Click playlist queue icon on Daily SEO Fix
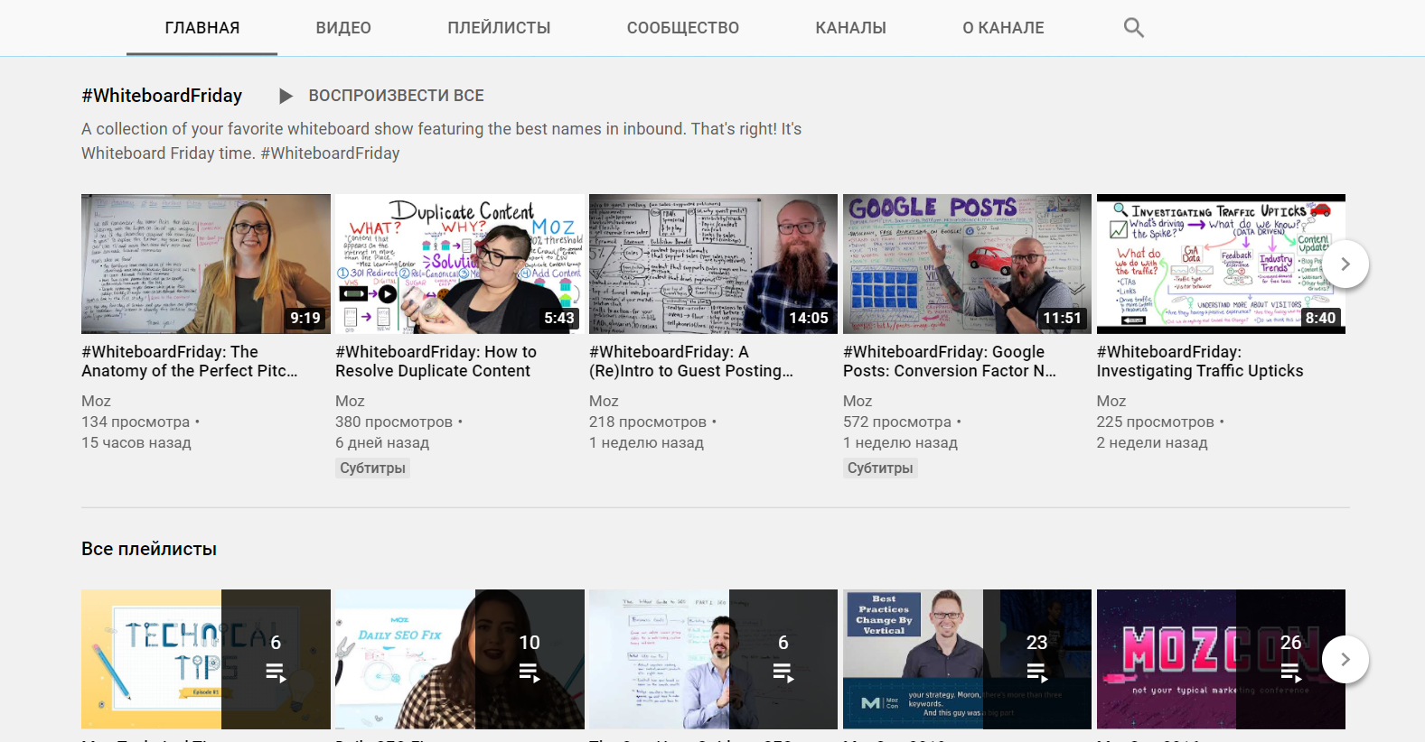The width and height of the screenshot is (1425, 742). [530, 672]
